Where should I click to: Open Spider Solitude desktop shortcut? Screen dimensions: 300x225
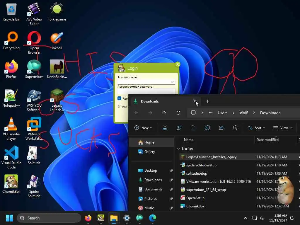click(34, 186)
